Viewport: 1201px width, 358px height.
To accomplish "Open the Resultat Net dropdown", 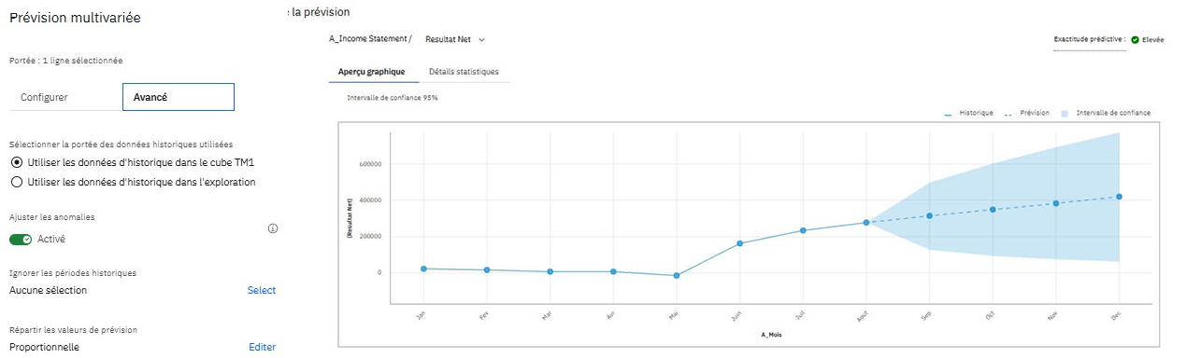I will pos(454,39).
